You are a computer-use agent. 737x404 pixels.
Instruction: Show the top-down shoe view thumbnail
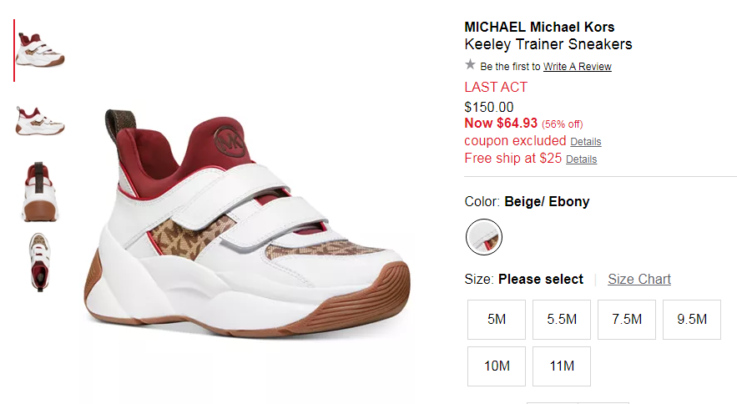pos(40,262)
